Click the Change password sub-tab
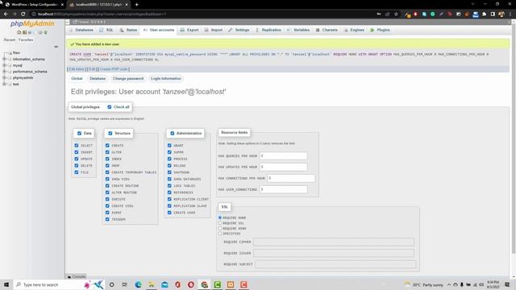The image size is (516, 290). pos(128,79)
